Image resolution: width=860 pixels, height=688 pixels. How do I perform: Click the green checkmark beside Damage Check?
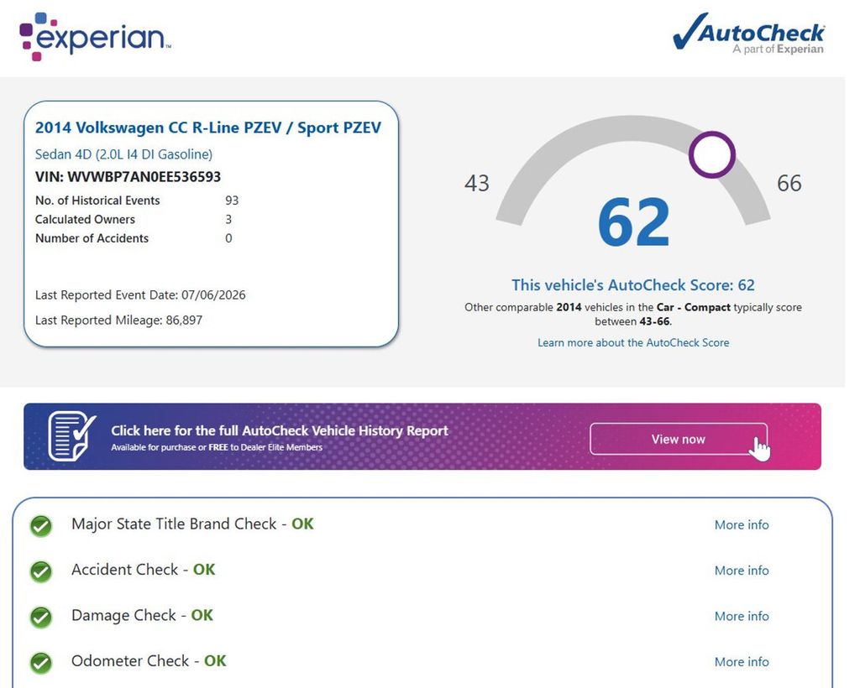tap(40, 616)
